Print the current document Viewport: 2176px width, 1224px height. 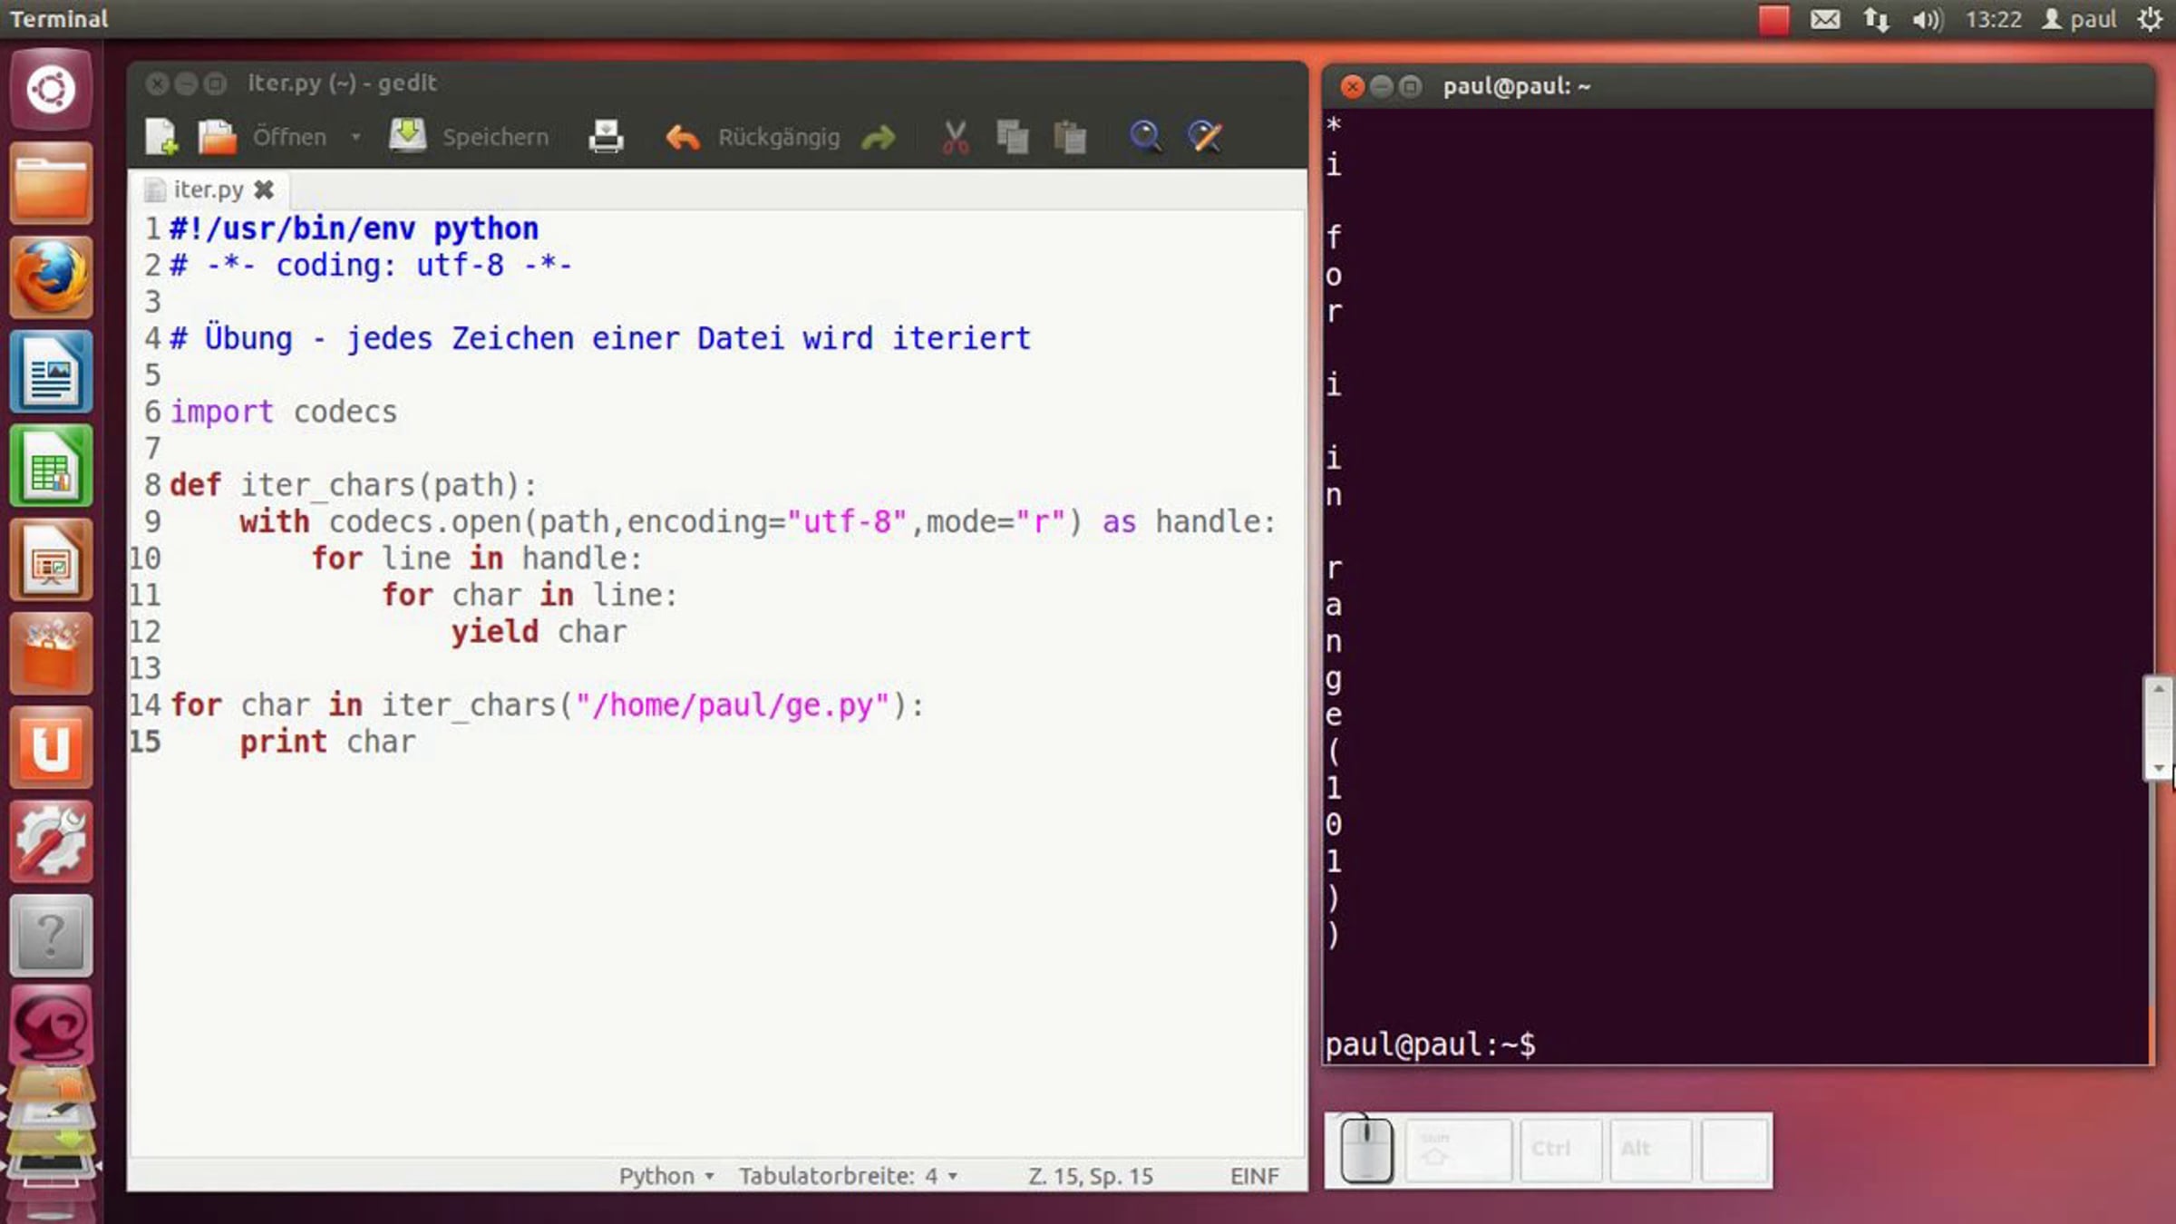605,137
